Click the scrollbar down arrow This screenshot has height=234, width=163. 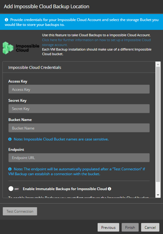[158, 195]
